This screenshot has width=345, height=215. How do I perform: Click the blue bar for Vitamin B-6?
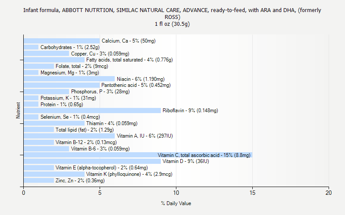pyautogui.click(x=47, y=149)
